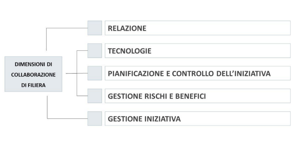Click the small square beside RELAZIONE
293x146 pixels.
pyautogui.click(x=94, y=28)
